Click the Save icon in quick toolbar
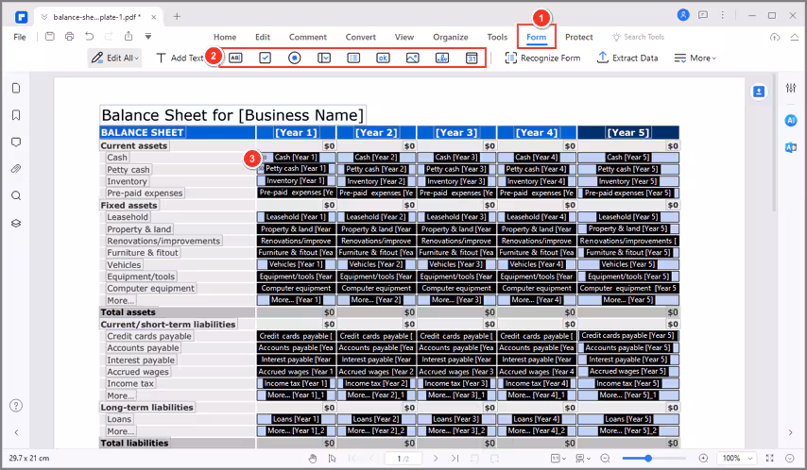The width and height of the screenshot is (807, 470). (50, 37)
